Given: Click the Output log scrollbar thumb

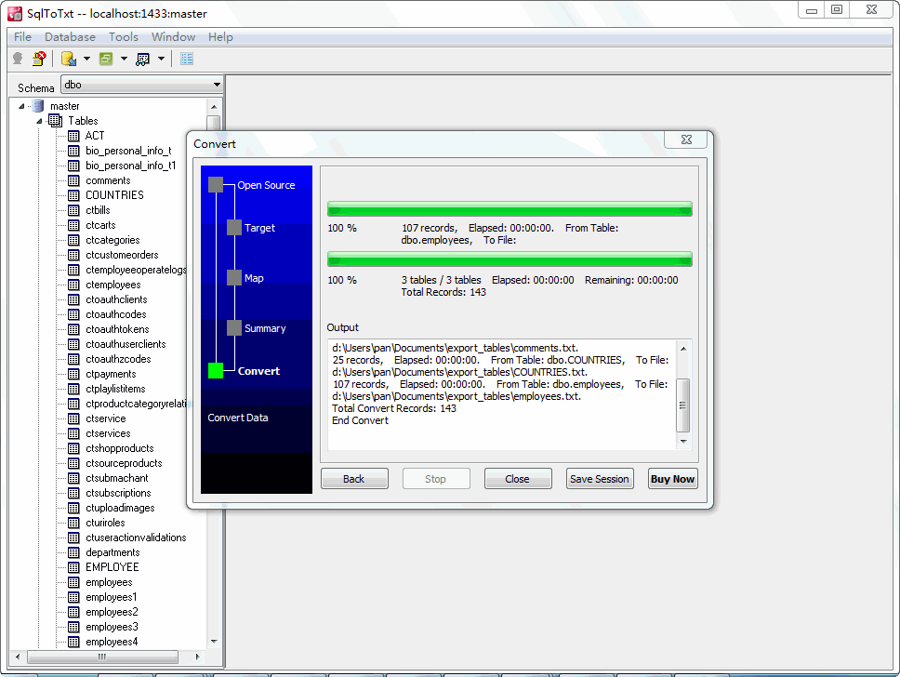Looking at the screenshot, I should click(x=683, y=405).
